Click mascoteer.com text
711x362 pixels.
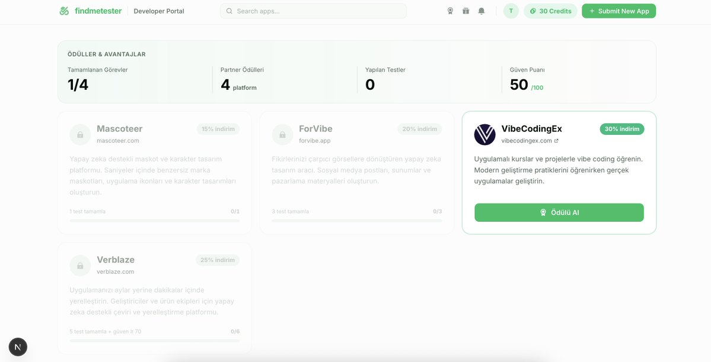click(x=118, y=141)
